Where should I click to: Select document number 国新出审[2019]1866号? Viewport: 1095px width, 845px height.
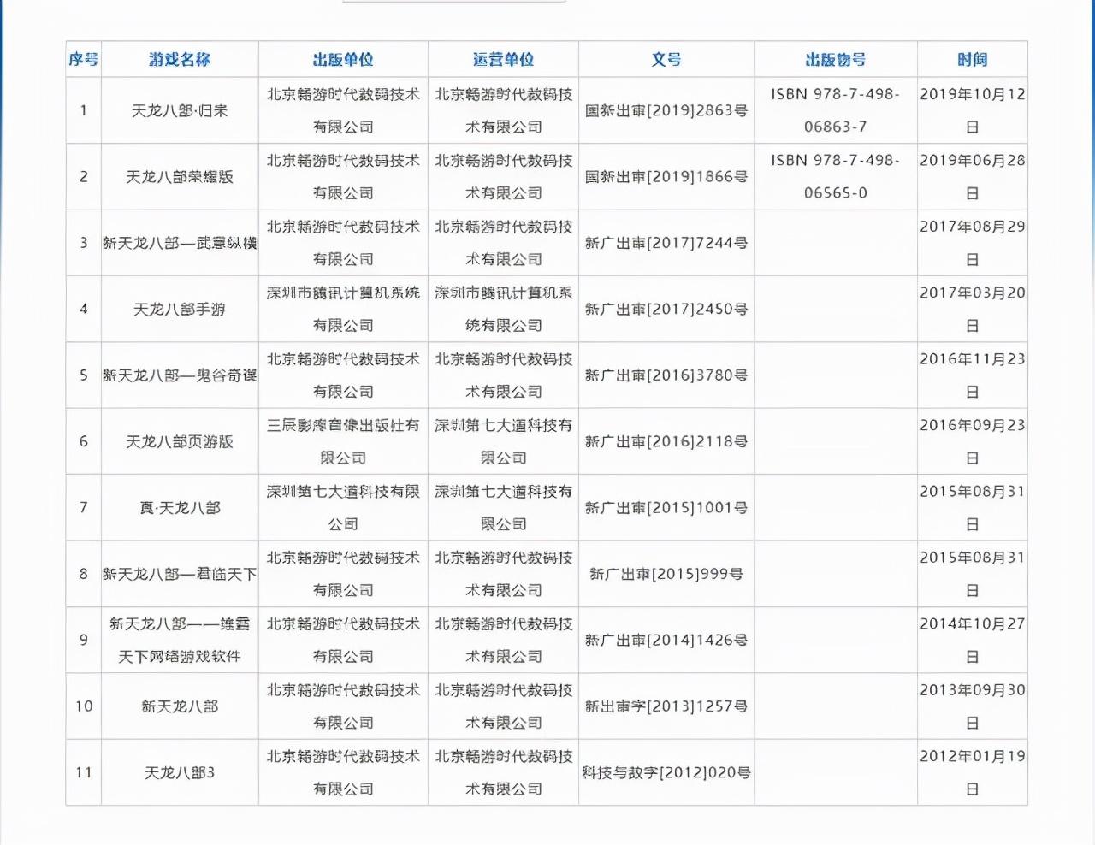[666, 177]
